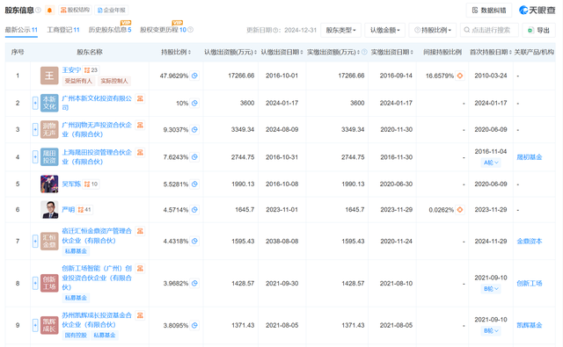Expand row for 创新工场智能（广州）创业投资
The image size is (563, 347).
(35, 283)
